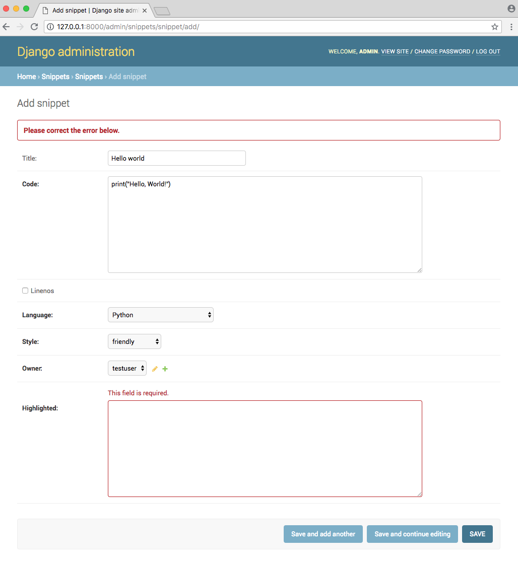Select the Add snippet browser tab

[94, 11]
